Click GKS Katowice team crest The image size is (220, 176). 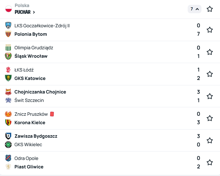point(8,78)
